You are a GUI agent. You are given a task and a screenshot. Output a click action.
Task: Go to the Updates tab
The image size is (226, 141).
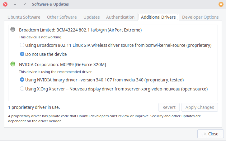(x=92, y=17)
